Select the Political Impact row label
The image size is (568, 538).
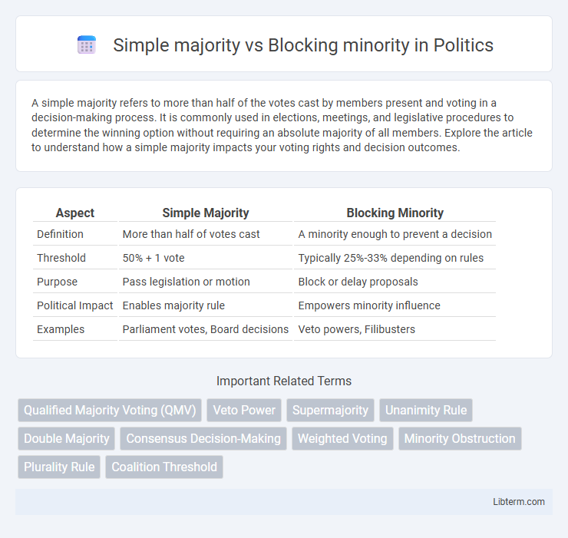(75, 305)
